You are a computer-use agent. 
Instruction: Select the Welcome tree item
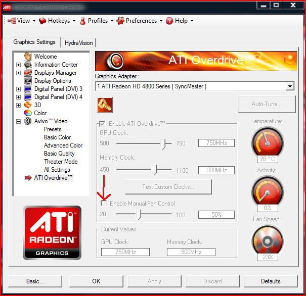click(x=46, y=57)
